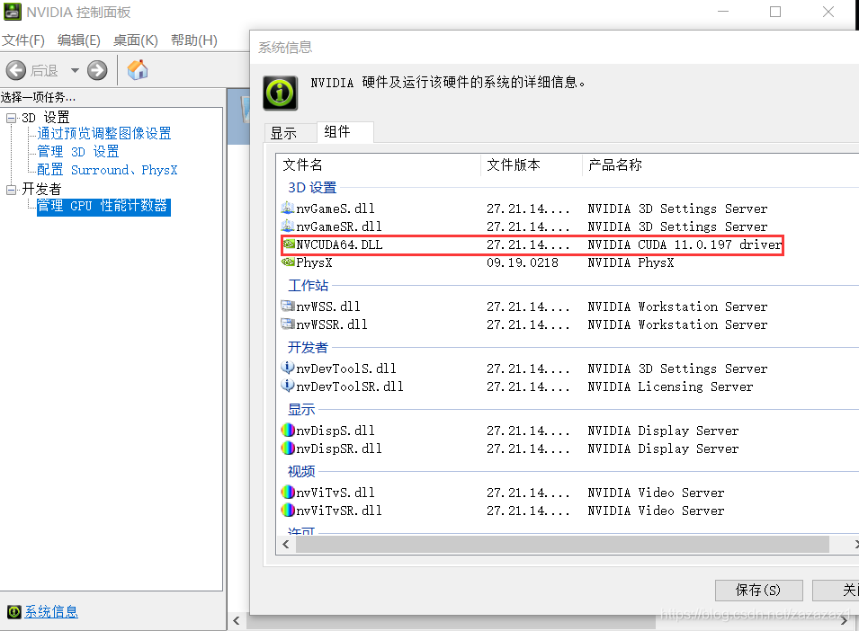Select 管理 3D 设置 in tree
859x631 pixels.
(77, 152)
